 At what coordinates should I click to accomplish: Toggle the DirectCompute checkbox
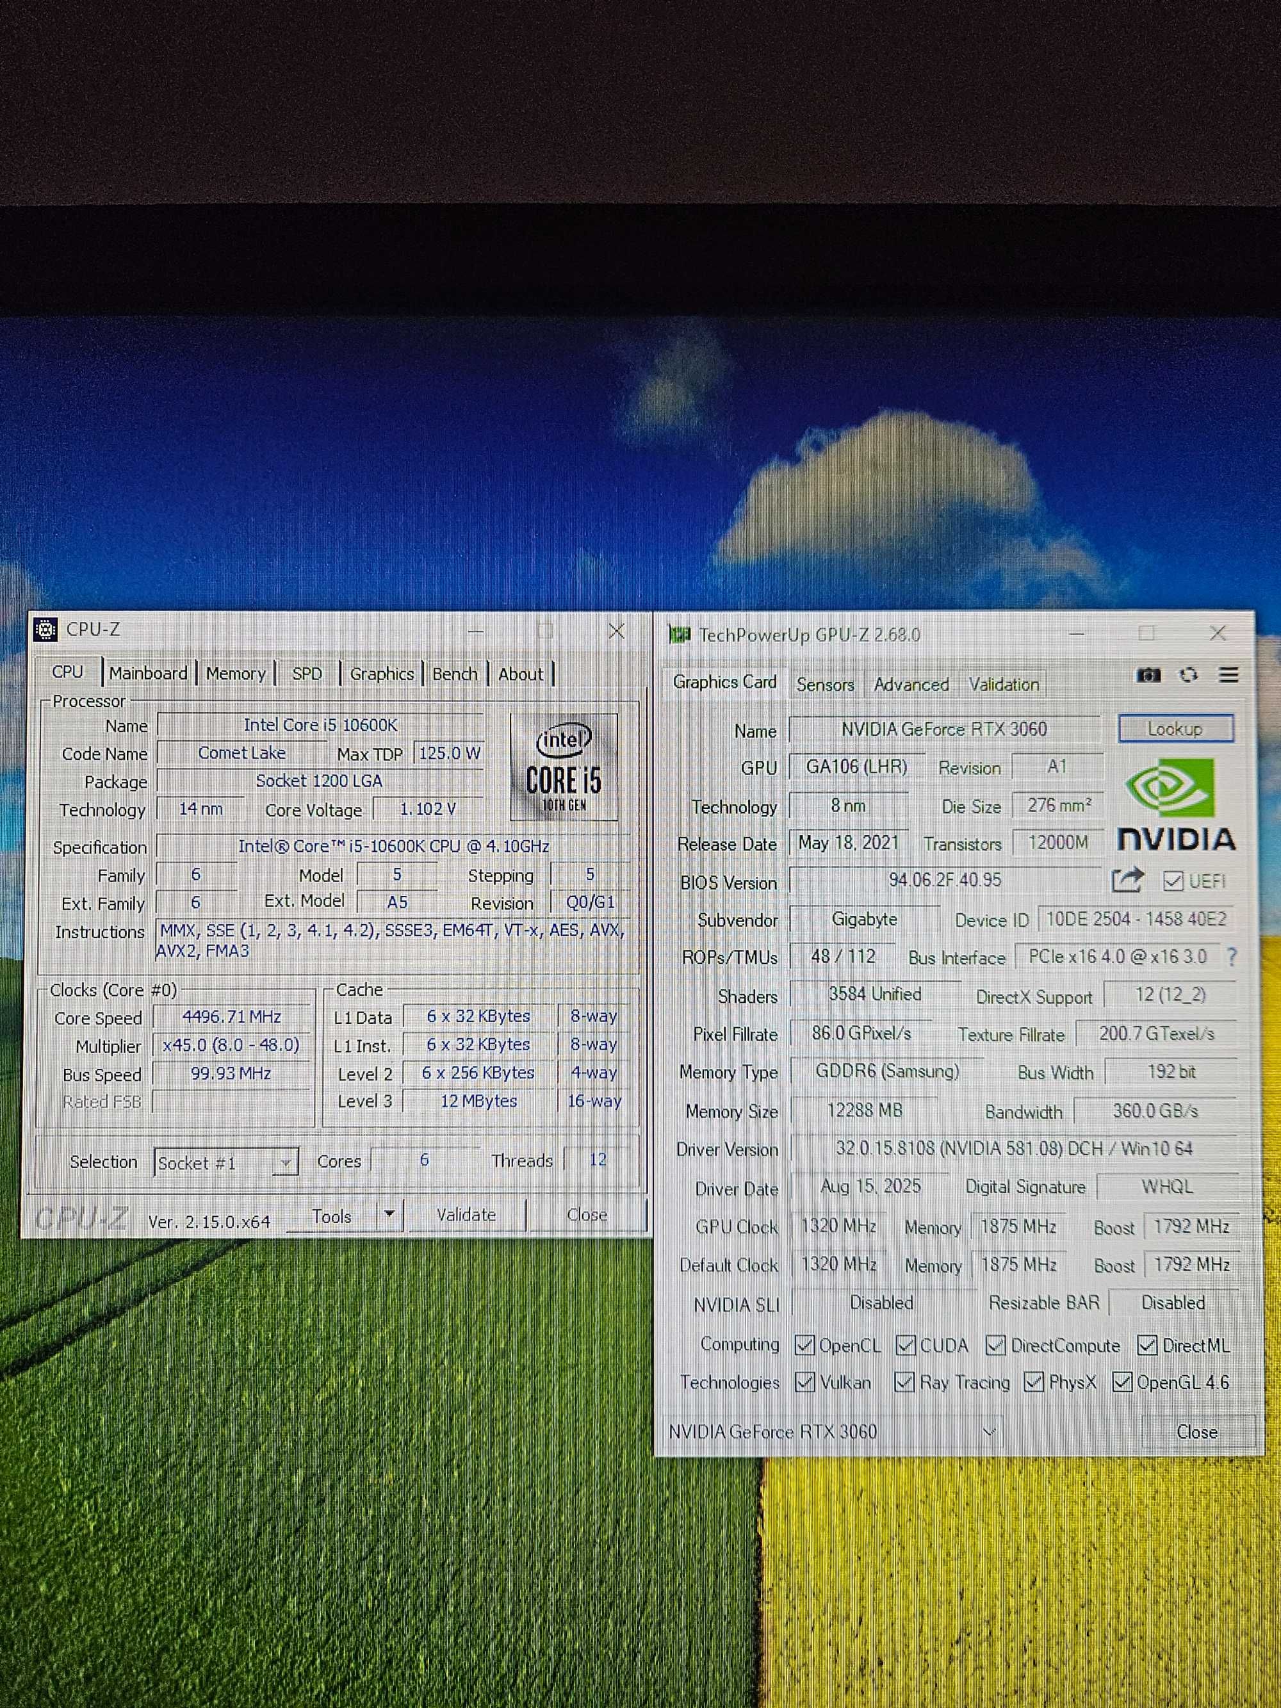(996, 1345)
